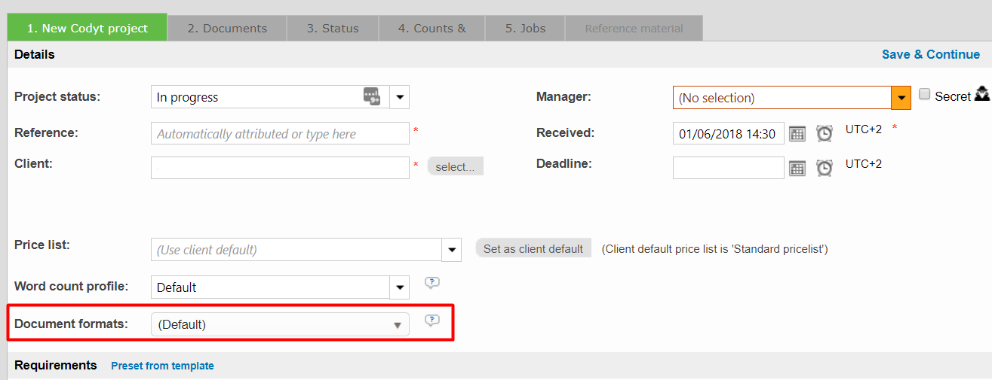Image resolution: width=992 pixels, height=380 pixels.
Task: Click the help bubble next to Word count profile
Action: click(x=432, y=284)
